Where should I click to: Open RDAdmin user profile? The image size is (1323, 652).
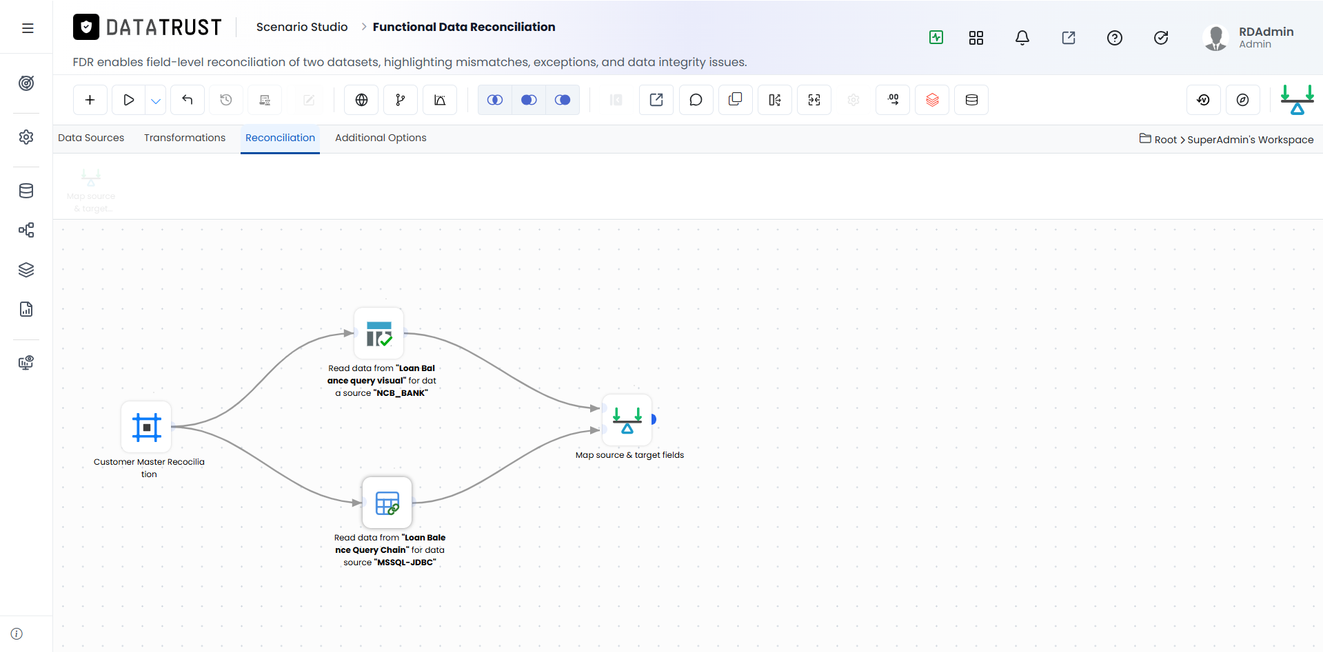(1249, 38)
